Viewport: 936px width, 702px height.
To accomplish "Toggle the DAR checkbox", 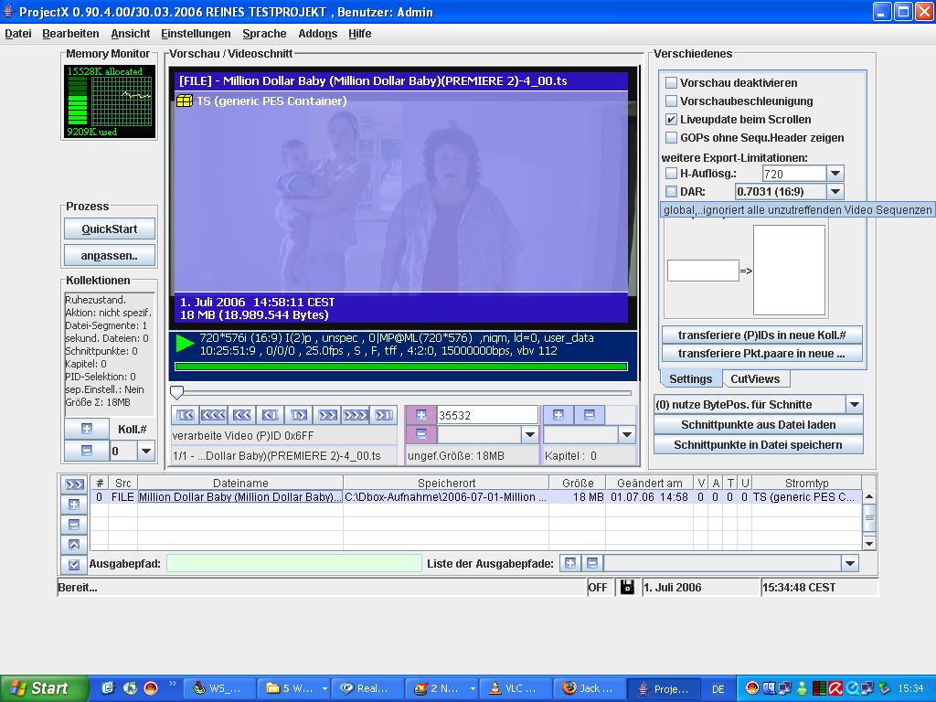I will click(x=672, y=192).
